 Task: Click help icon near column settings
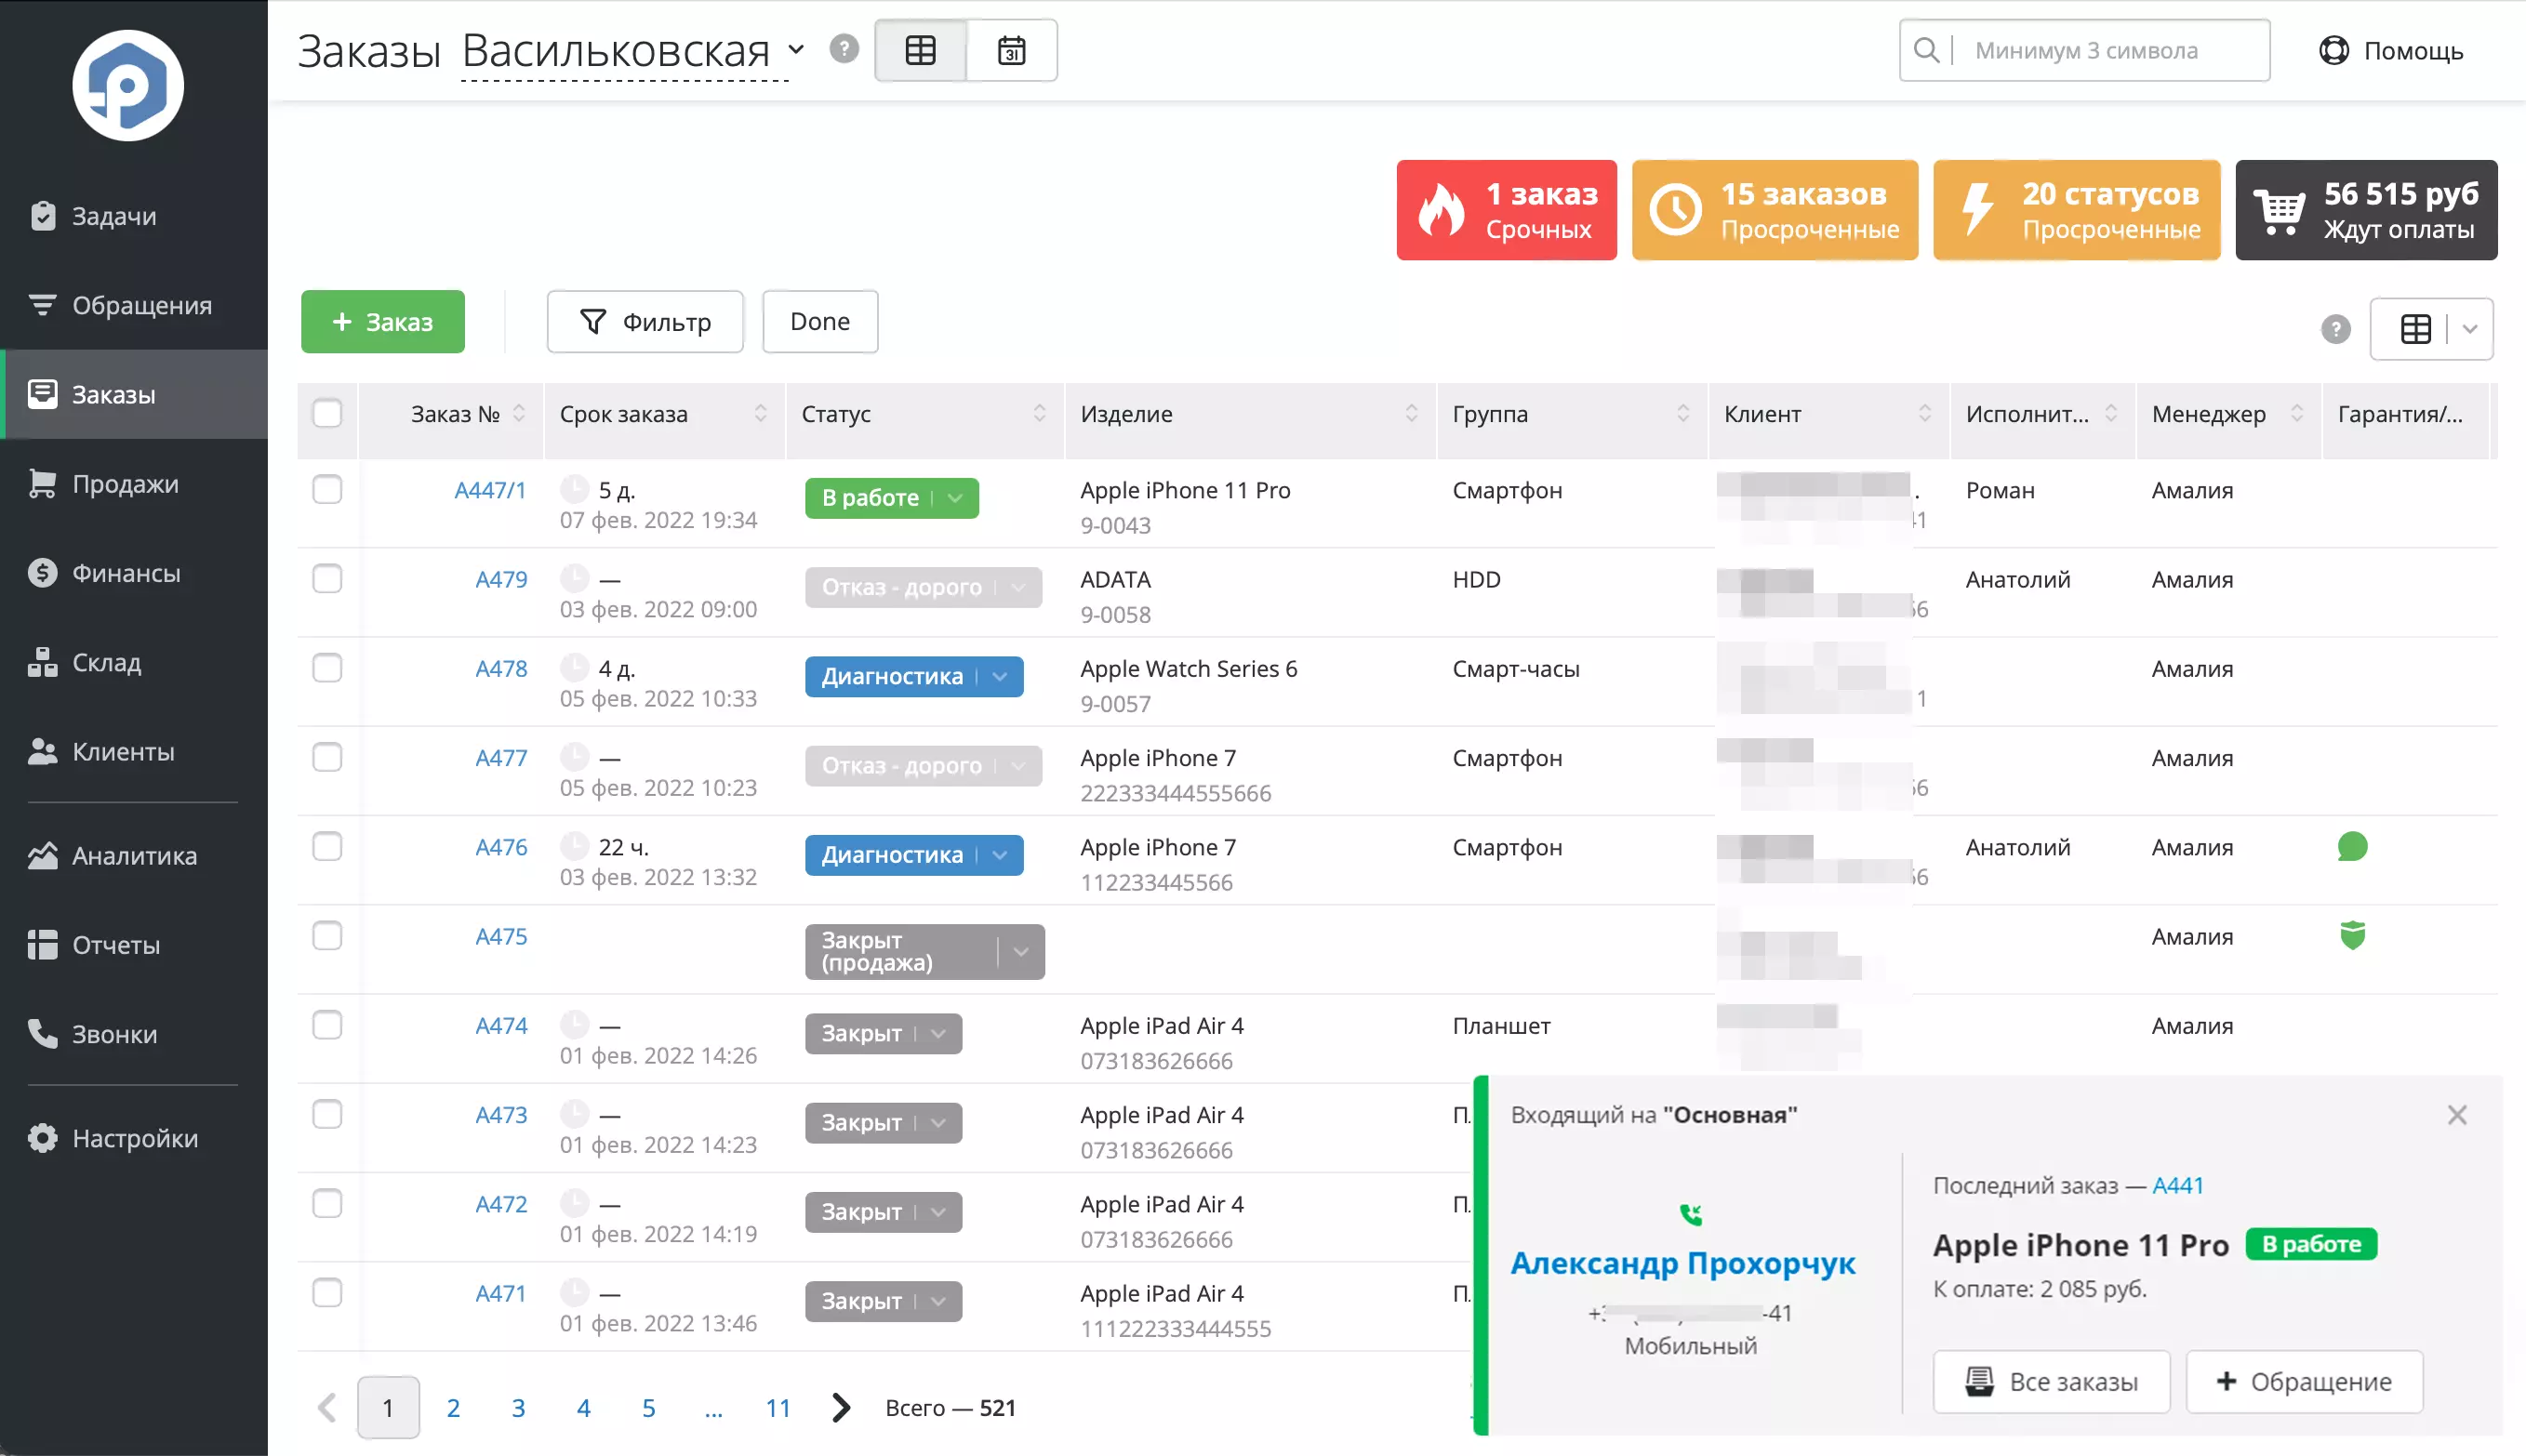(2335, 329)
